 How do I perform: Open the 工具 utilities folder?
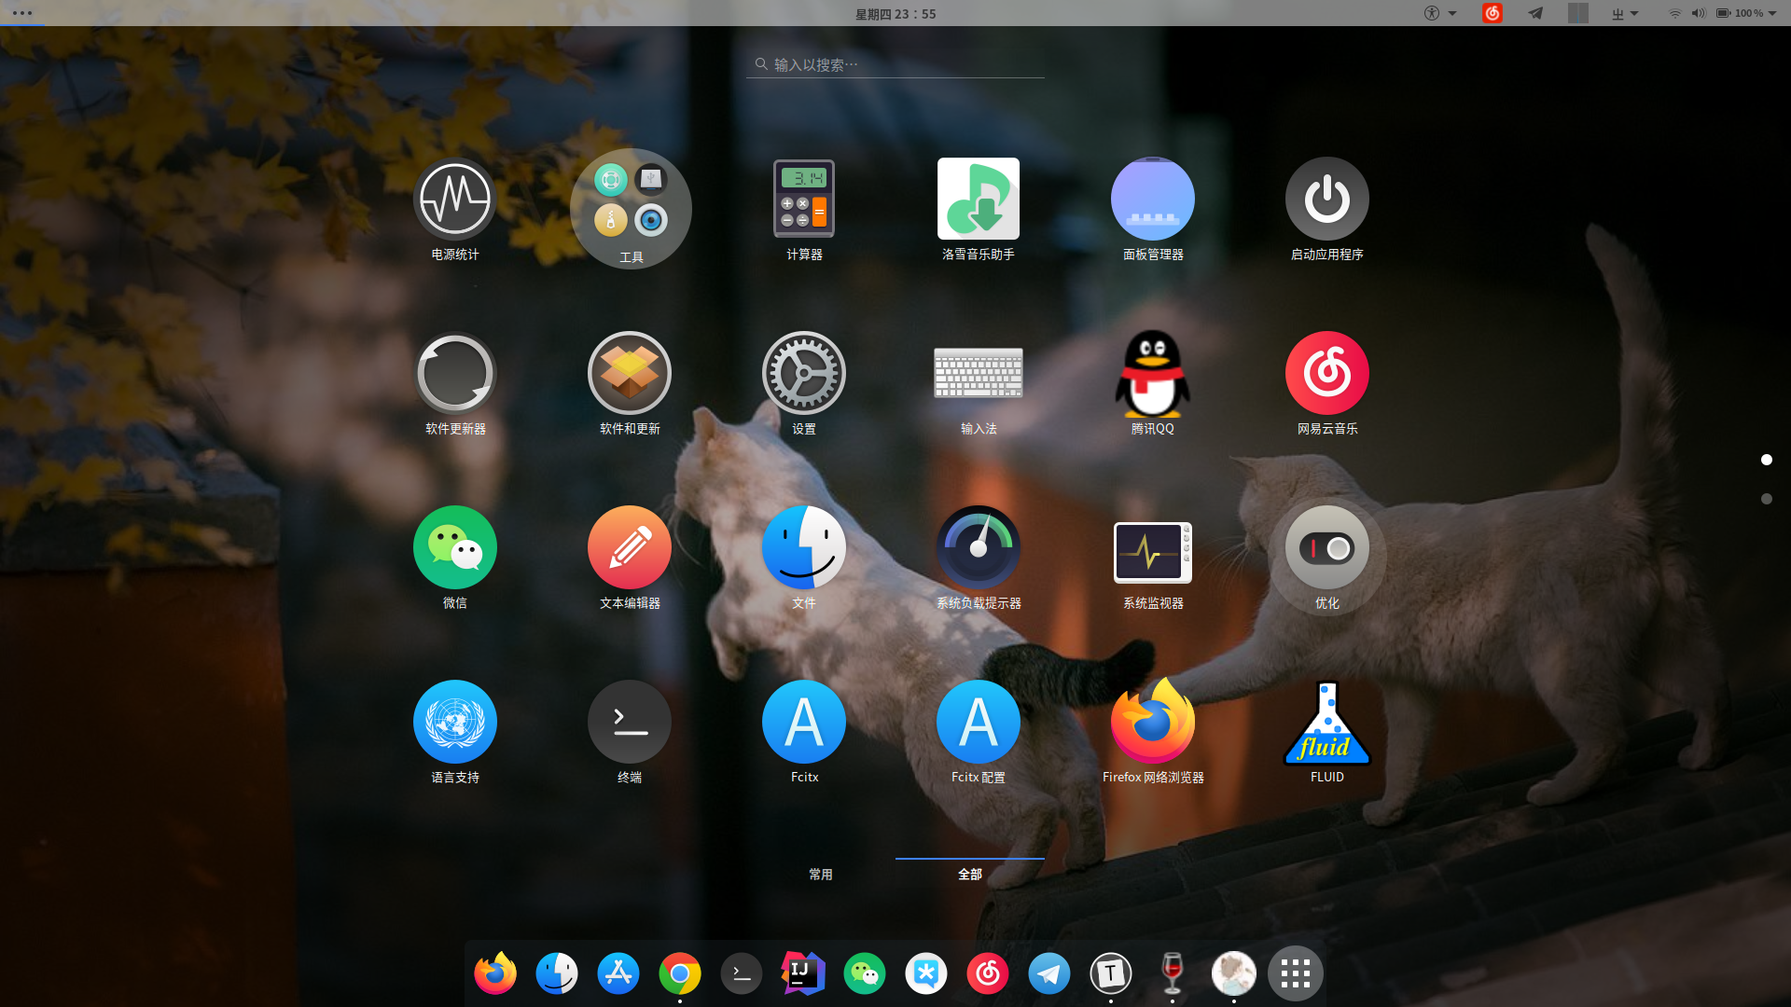pos(631,210)
